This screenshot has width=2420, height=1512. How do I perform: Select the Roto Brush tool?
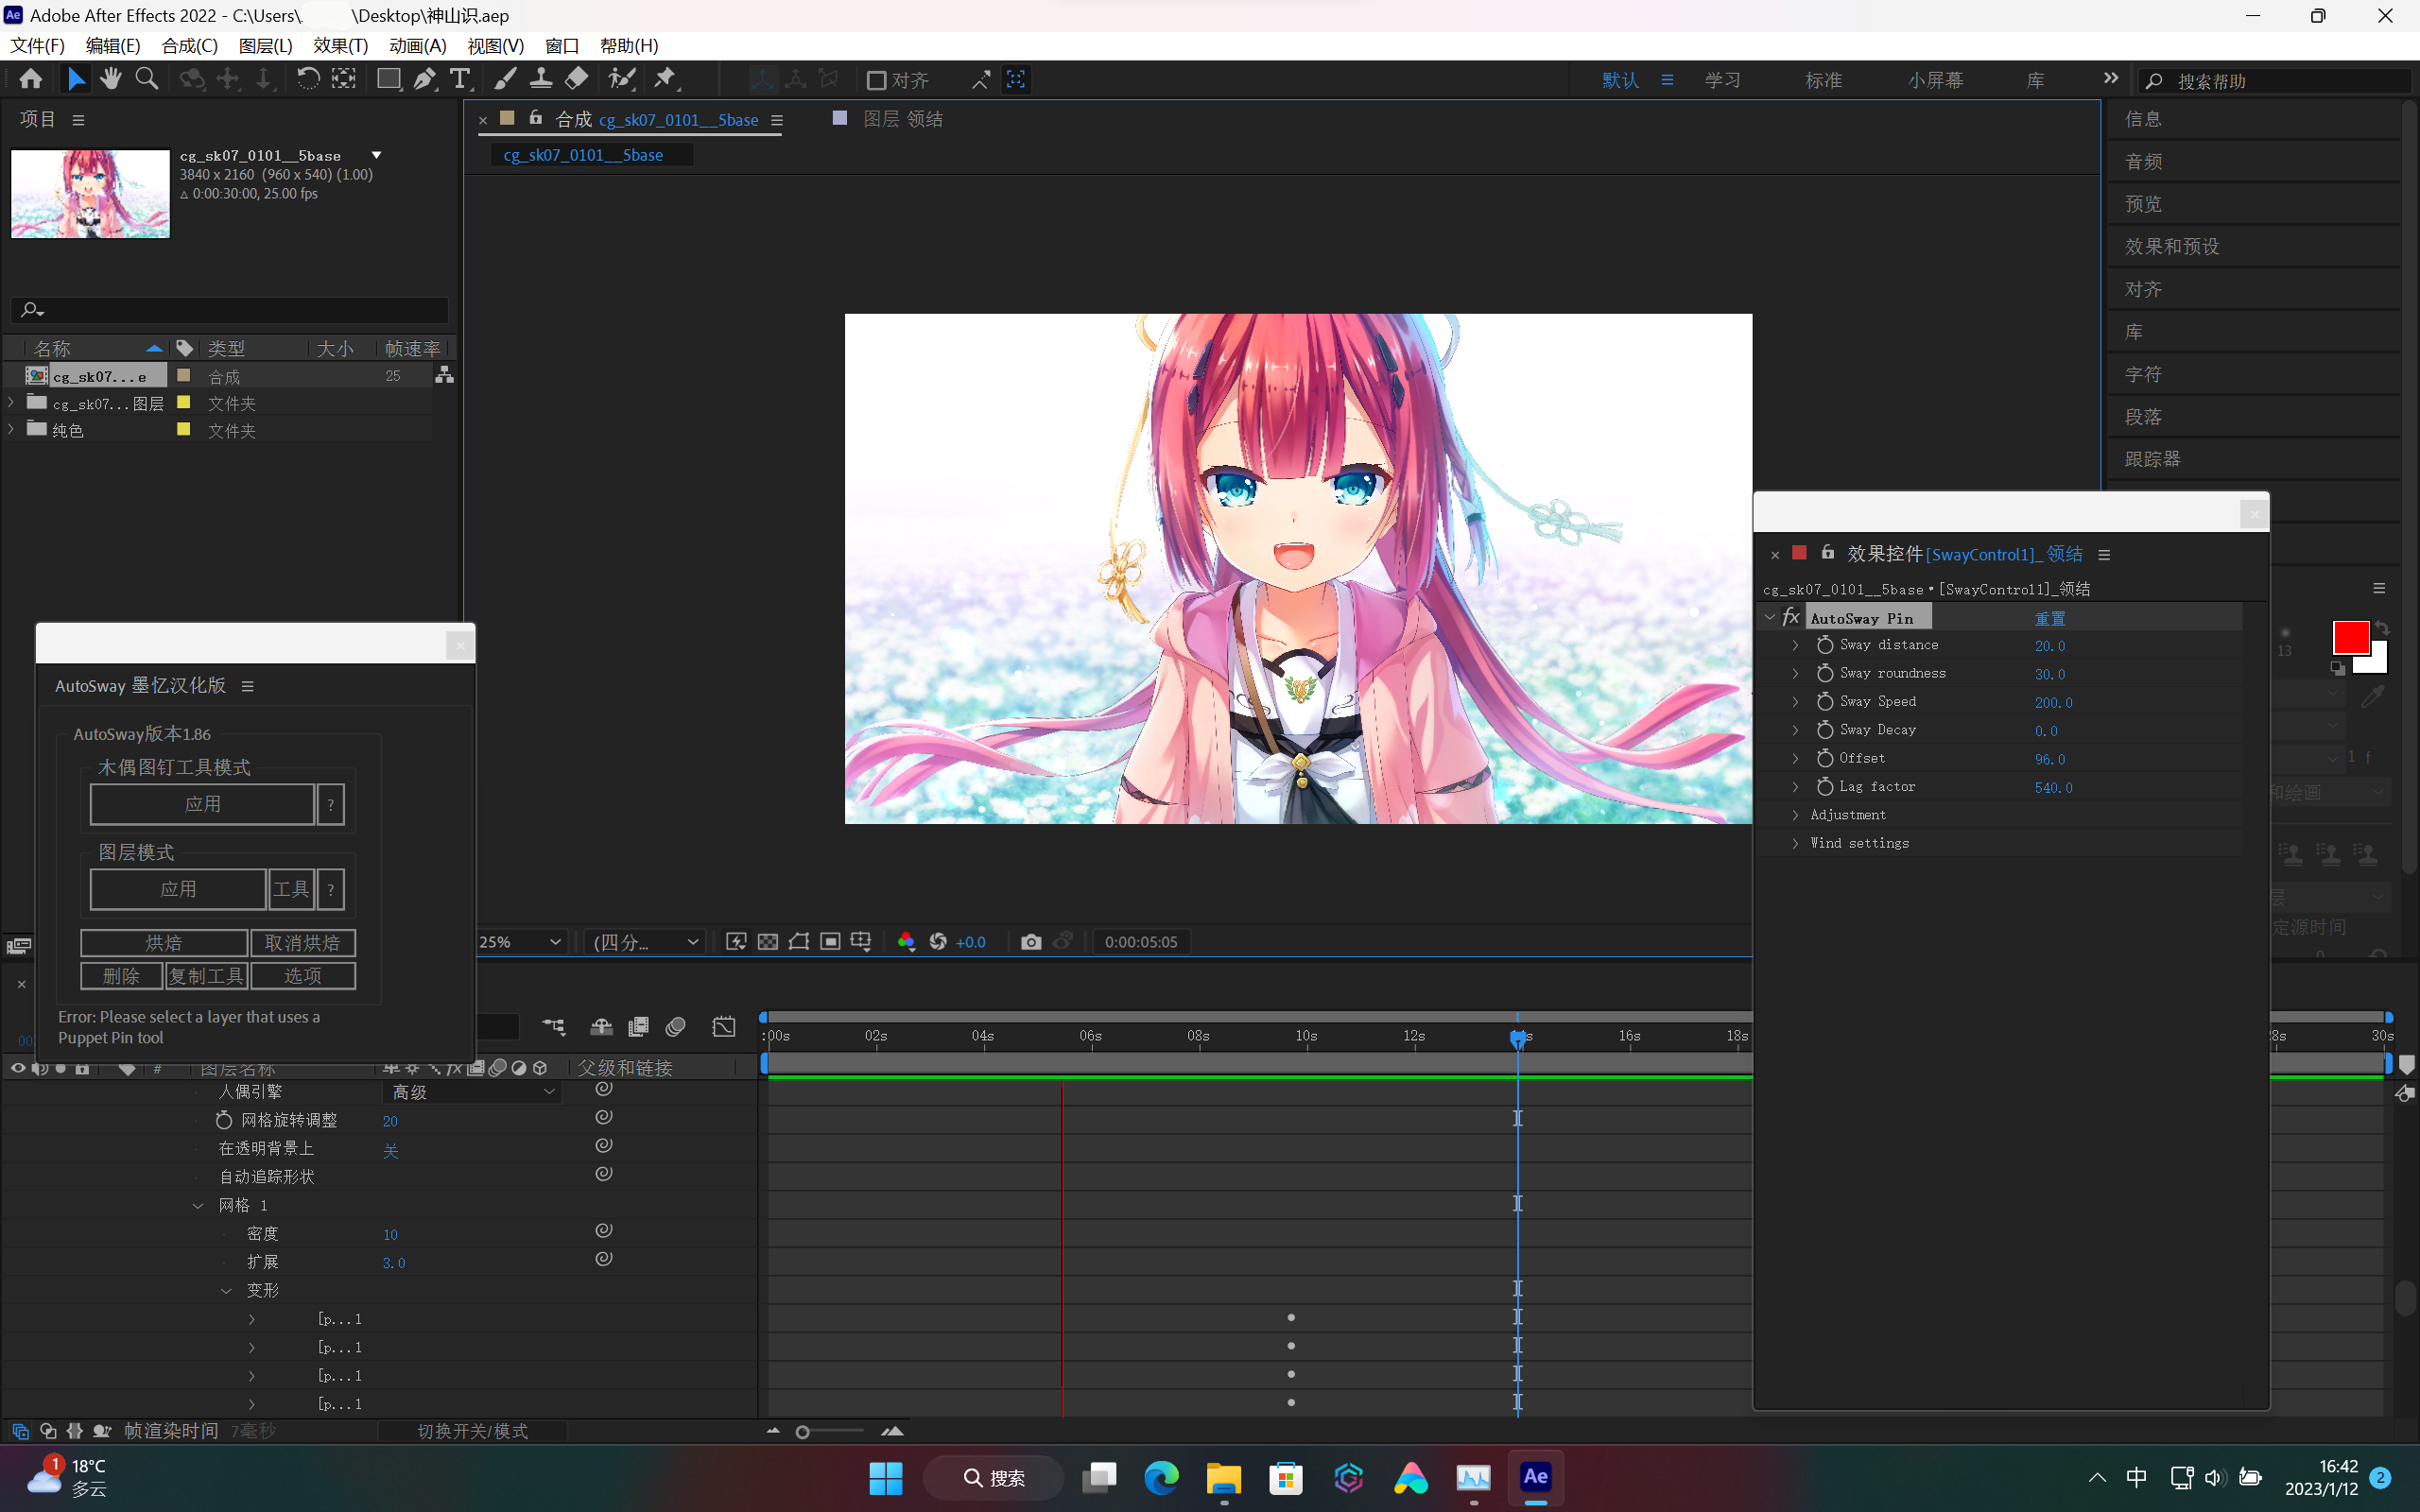[x=622, y=79]
